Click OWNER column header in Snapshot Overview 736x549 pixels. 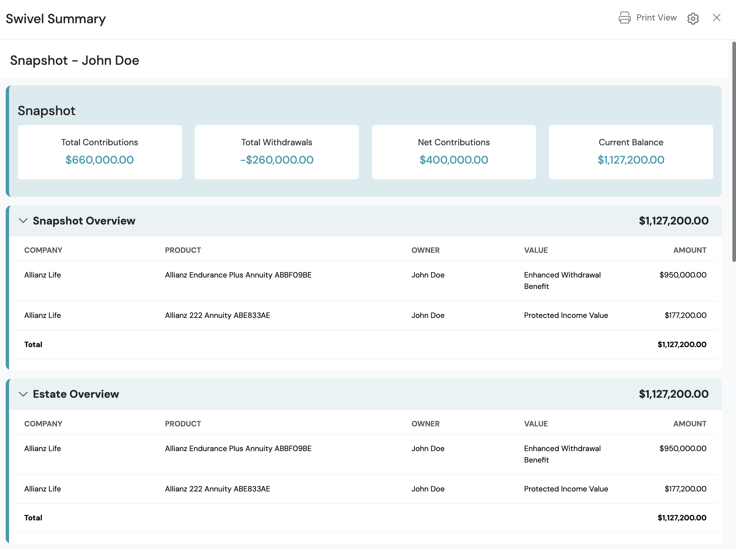point(425,250)
